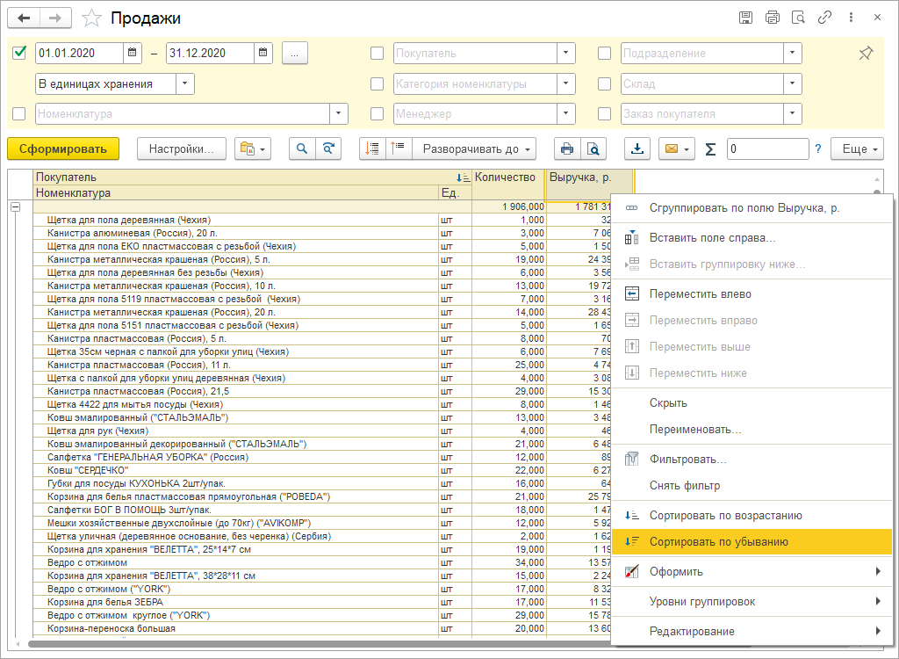This screenshot has height=659, width=899.
Task: Click the copy link icon in the title bar
Action: pos(824,18)
